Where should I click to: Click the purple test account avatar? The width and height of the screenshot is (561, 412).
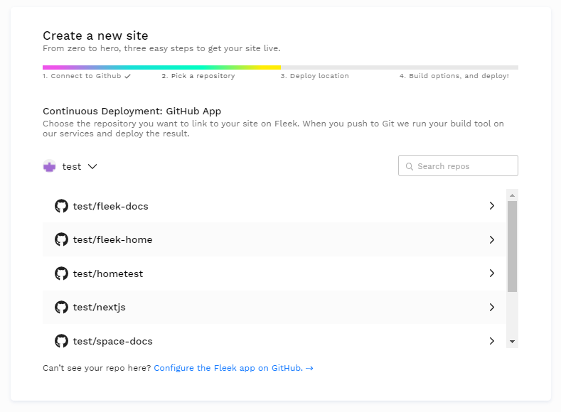49,166
